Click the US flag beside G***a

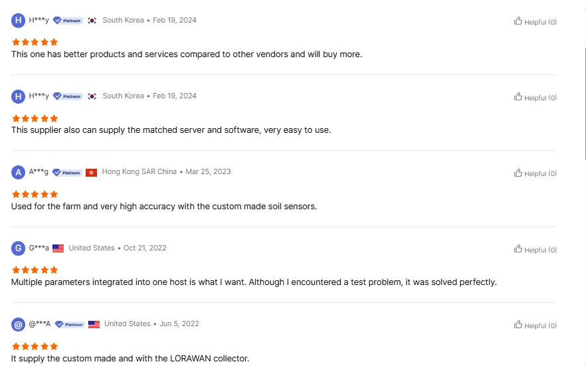58,248
